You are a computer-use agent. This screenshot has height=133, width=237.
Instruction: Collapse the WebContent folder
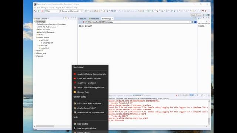click(x=36, y=37)
